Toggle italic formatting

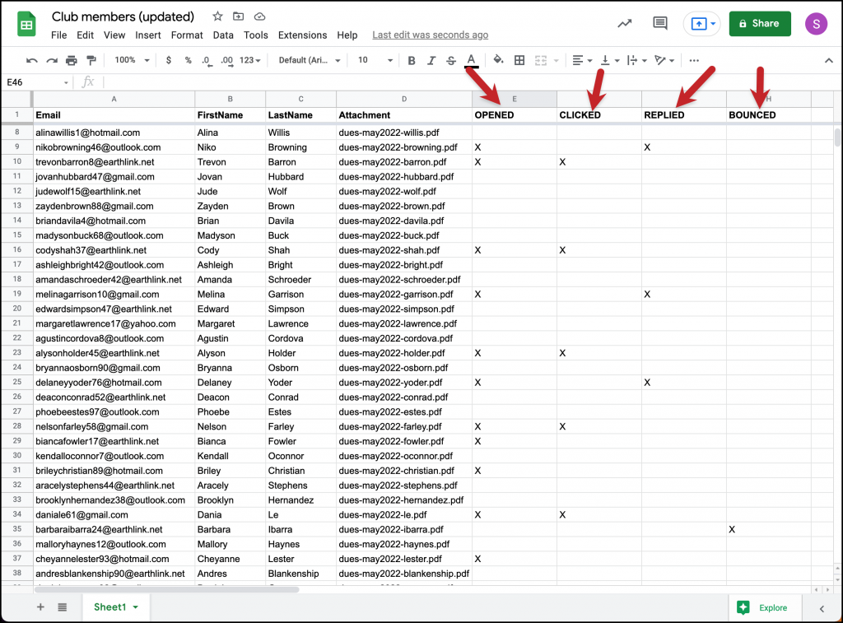[431, 60]
